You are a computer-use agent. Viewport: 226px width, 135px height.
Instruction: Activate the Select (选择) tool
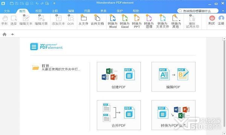[14, 21]
